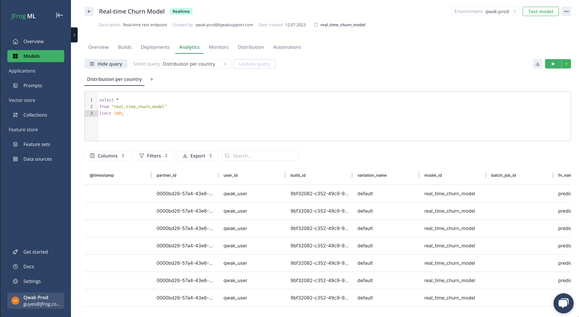Open the Get started guide
579x317 pixels.
[x=36, y=252]
